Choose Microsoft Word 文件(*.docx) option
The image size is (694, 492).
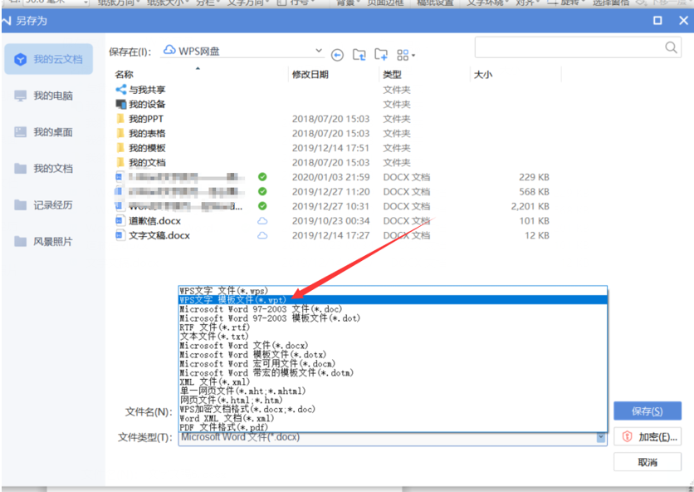click(393, 345)
